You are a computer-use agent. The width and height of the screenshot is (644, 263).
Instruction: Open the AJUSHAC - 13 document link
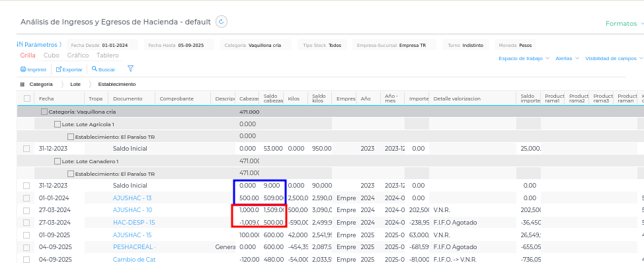(x=132, y=198)
